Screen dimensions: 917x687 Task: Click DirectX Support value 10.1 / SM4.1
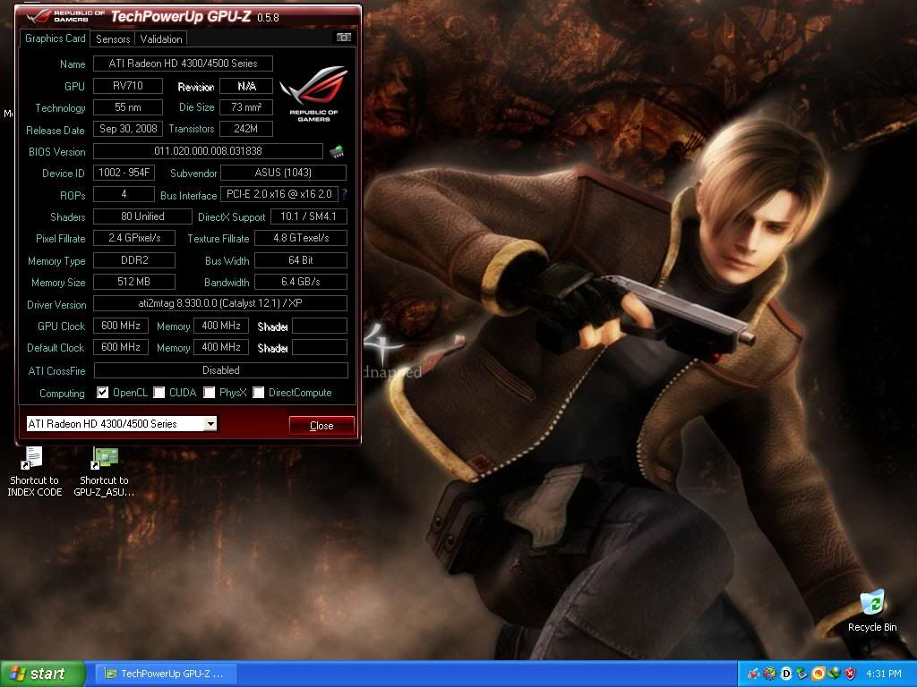pyautogui.click(x=308, y=216)
